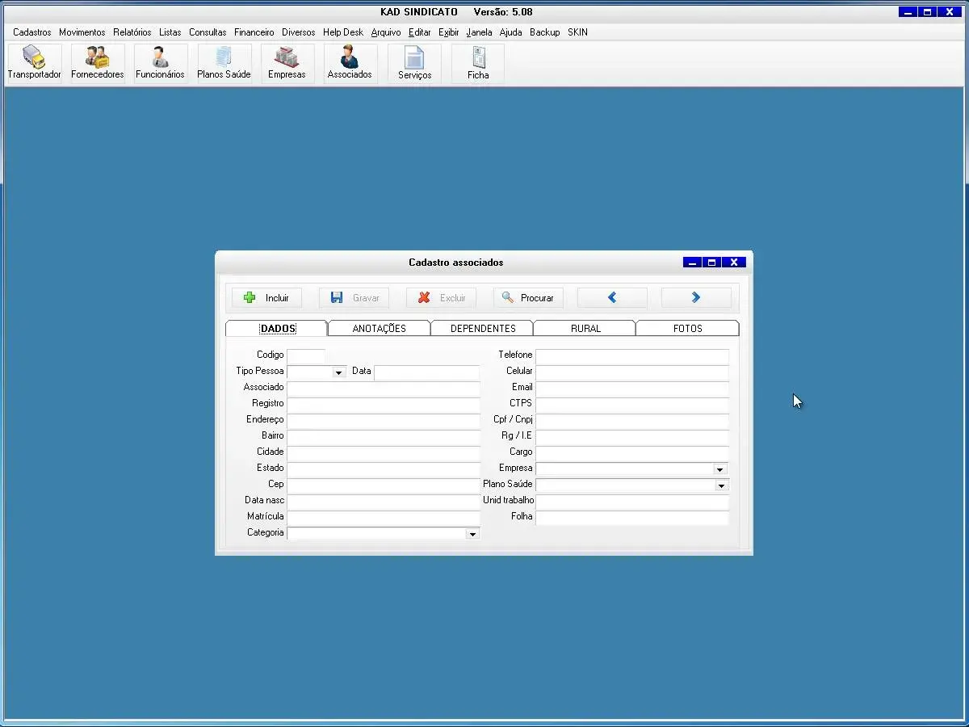The height and width of the screenshot is (727, 969).
Task: Click the Matrícula input field
Action: [x=384, y=518]
